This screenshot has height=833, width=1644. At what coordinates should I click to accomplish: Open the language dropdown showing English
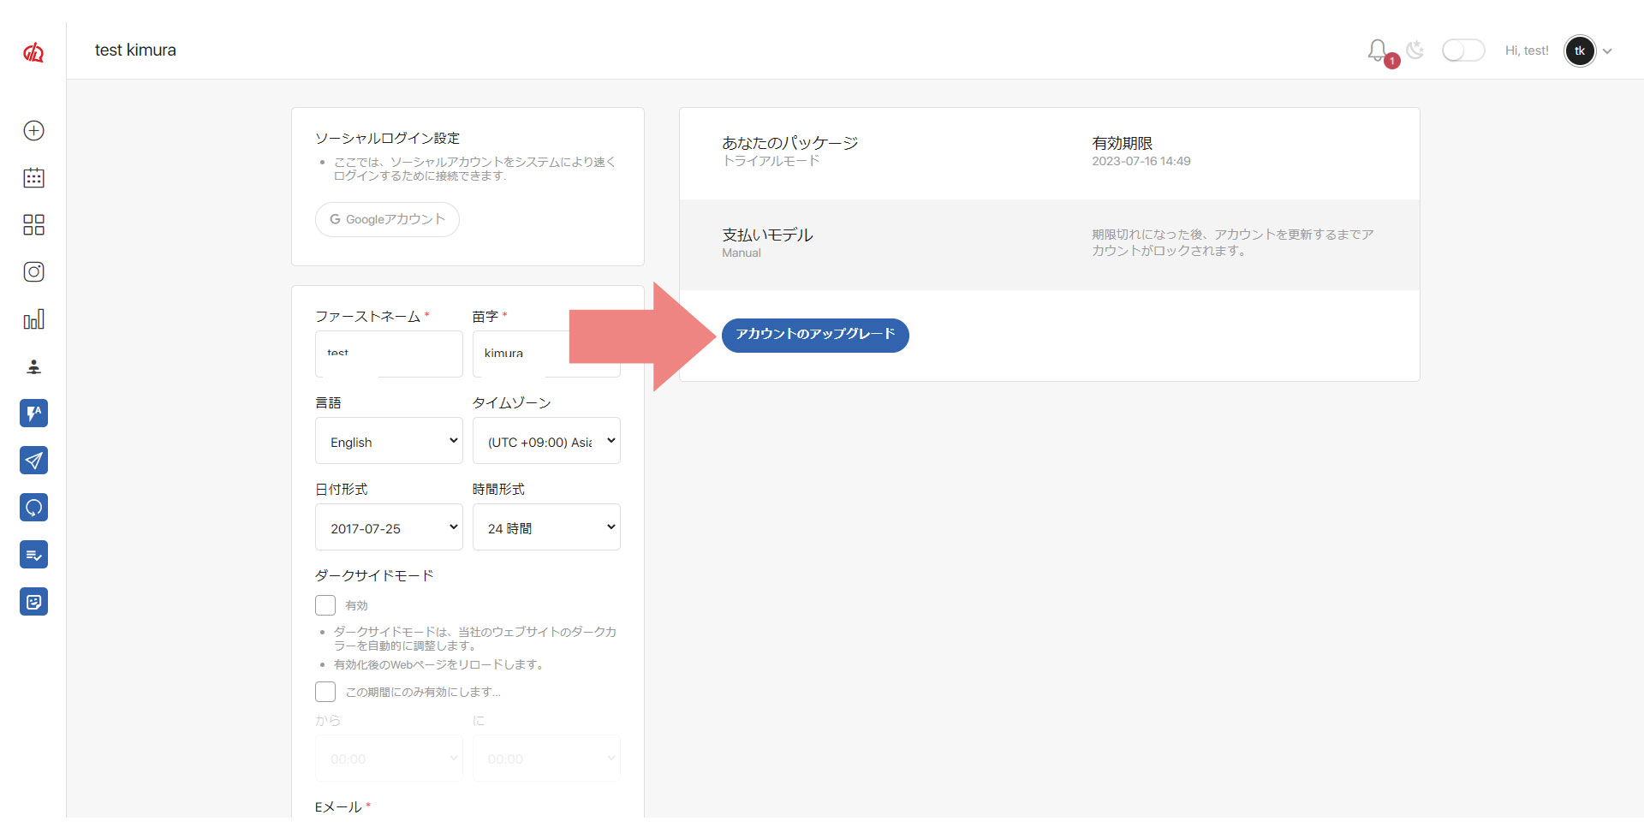(x=389, y=442)
